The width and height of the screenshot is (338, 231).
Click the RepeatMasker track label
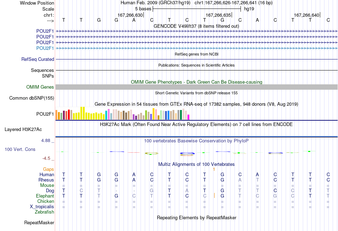[39, 222]
